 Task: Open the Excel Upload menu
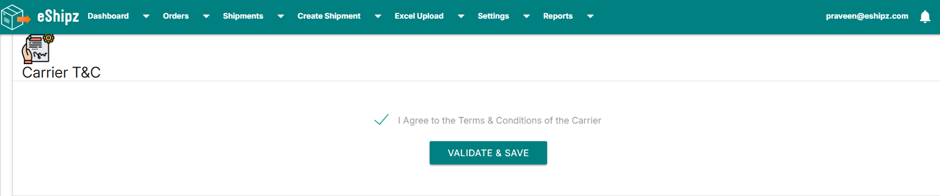[x=419, y=16]
